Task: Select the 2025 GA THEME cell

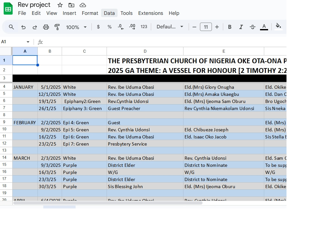Action: click(197, 70)
